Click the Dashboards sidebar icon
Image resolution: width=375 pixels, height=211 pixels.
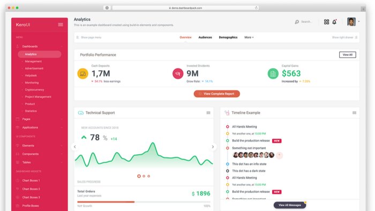18,47
